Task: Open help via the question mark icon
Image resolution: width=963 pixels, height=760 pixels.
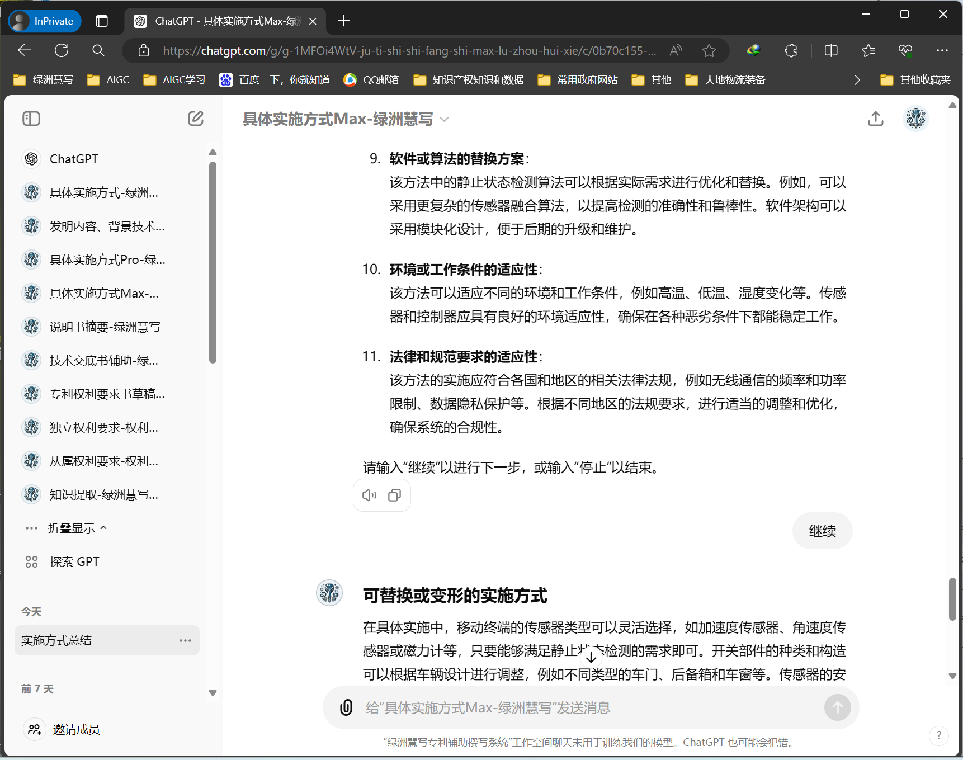Action: pyautogui.click(x=938, y=736)
